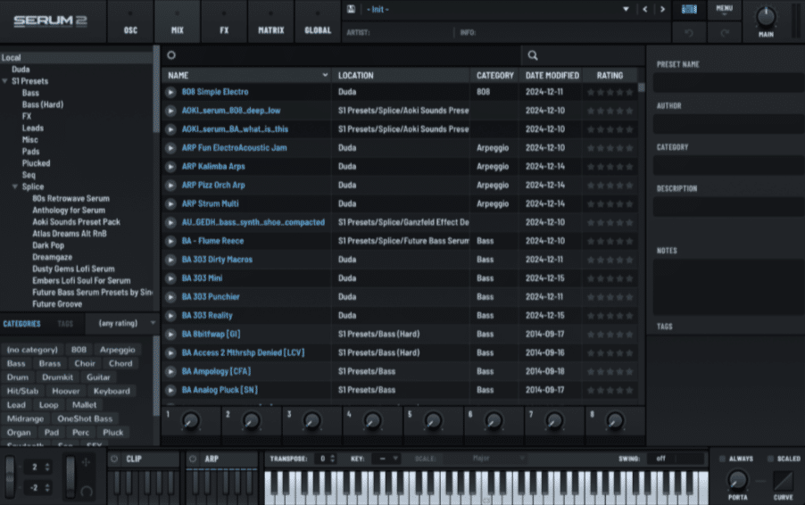Toggle the Keyboard category filter
Viewport: 805px width, 505px height.
click(112, 391)
